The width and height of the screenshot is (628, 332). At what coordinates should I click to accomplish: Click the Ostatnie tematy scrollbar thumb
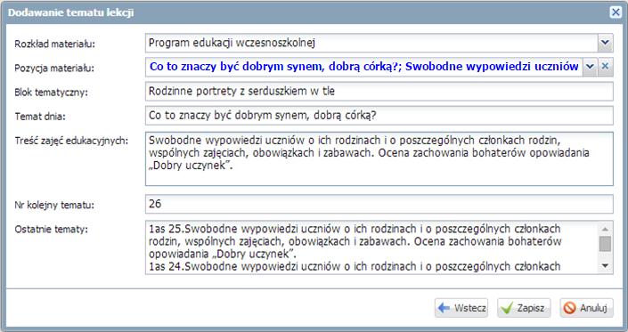coord(605,244)
